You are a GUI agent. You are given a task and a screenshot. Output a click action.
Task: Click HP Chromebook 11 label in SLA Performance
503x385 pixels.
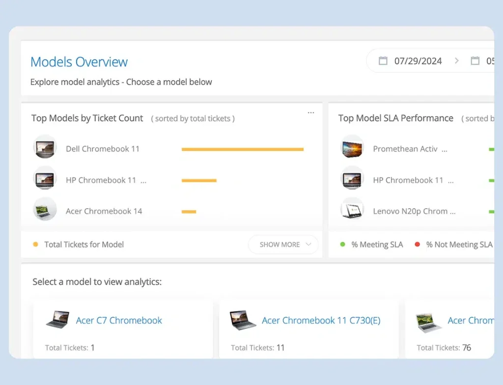(x=413, y=180)
